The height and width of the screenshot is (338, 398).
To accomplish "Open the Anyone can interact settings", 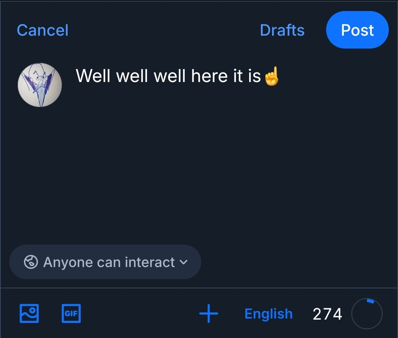I will [x=105, y=262].
